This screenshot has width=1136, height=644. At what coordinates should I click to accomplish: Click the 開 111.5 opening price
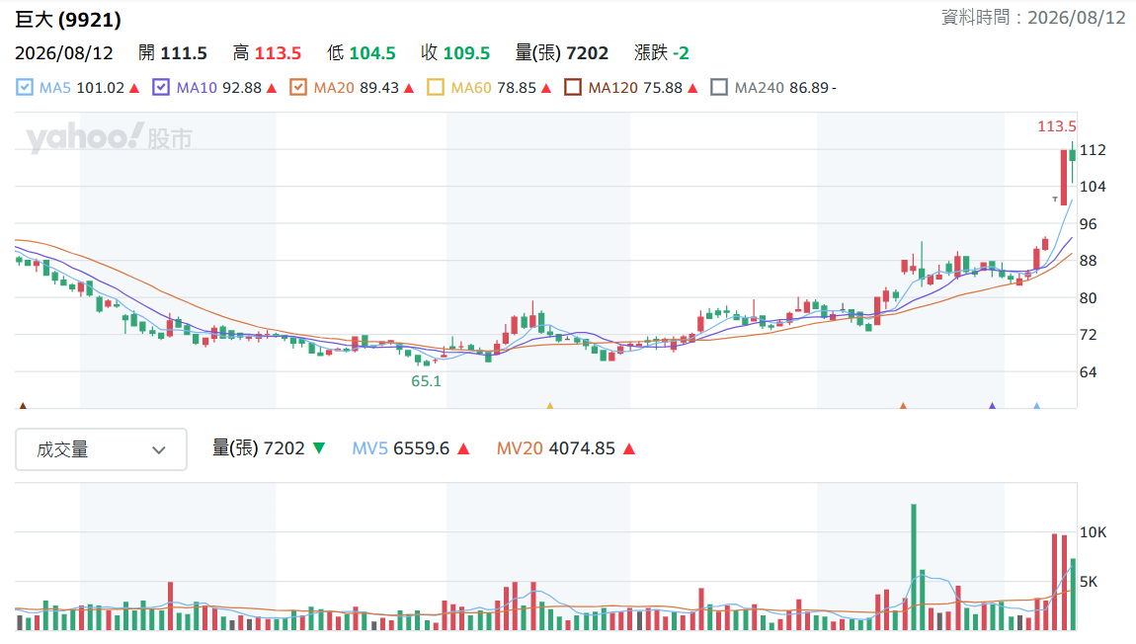tap(173, 53)
